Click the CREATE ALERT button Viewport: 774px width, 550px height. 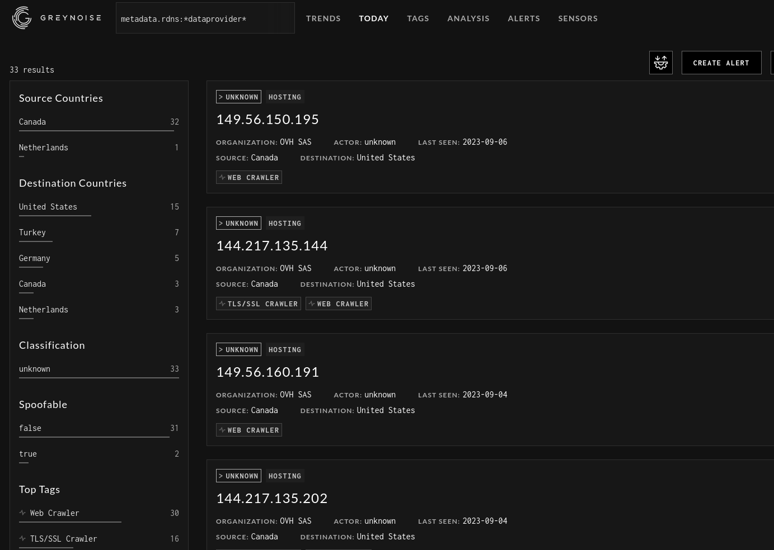(x=721, y=63)
